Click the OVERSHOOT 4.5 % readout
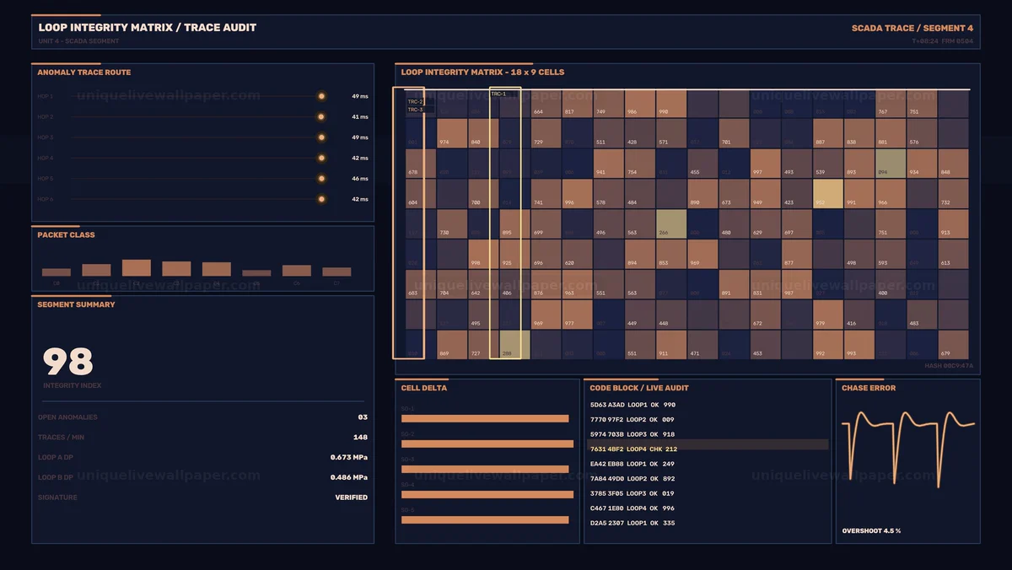The height and width of the screenshot is (570, 1012). coord(871,531)
